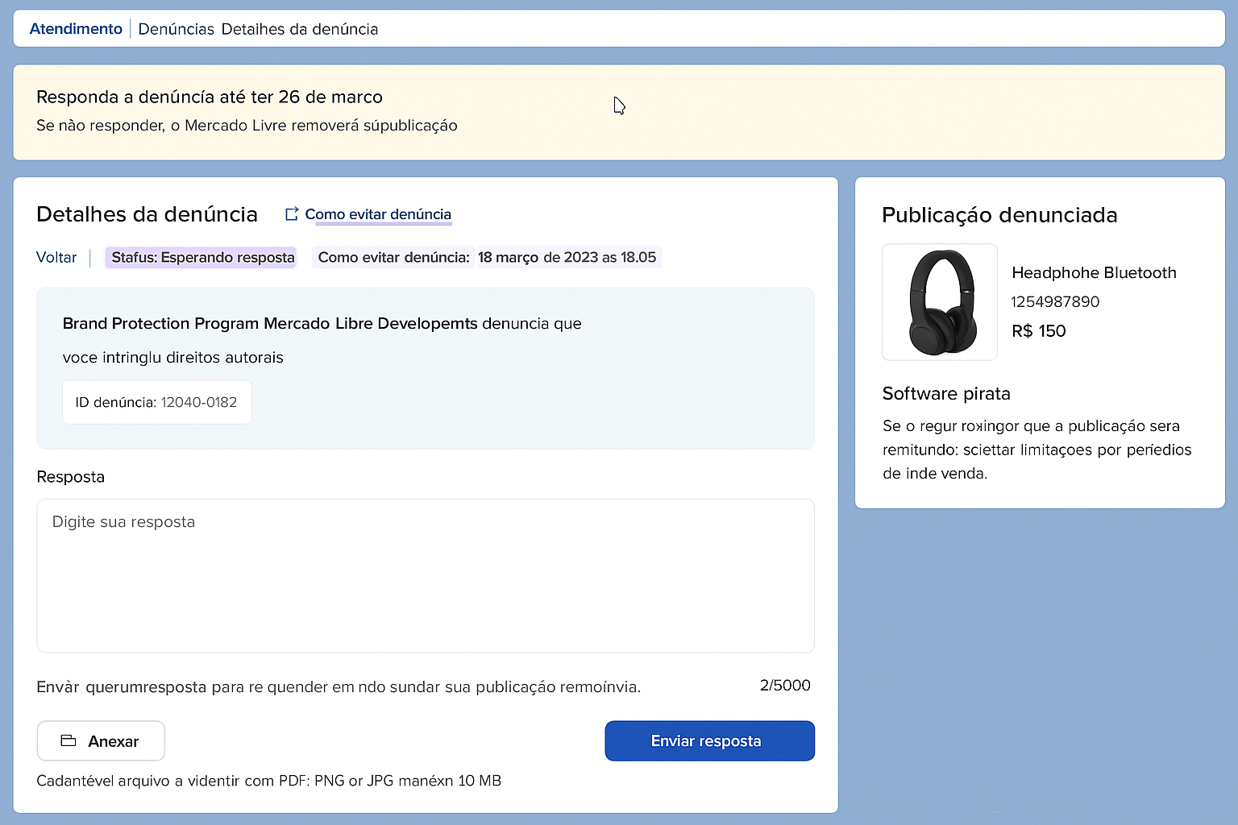The width and height of the screenshot is (1238, 825).
Task: Click the 18 março de 2023 date badge
Action: [567, 257]
